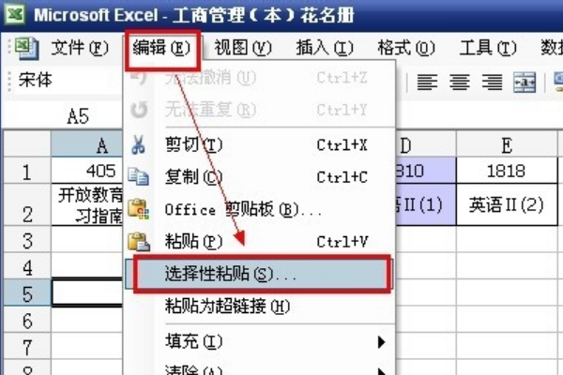This screenshot has height=375, width=563.
Task: Select row 4 header
Action: [x=27, y=266]
